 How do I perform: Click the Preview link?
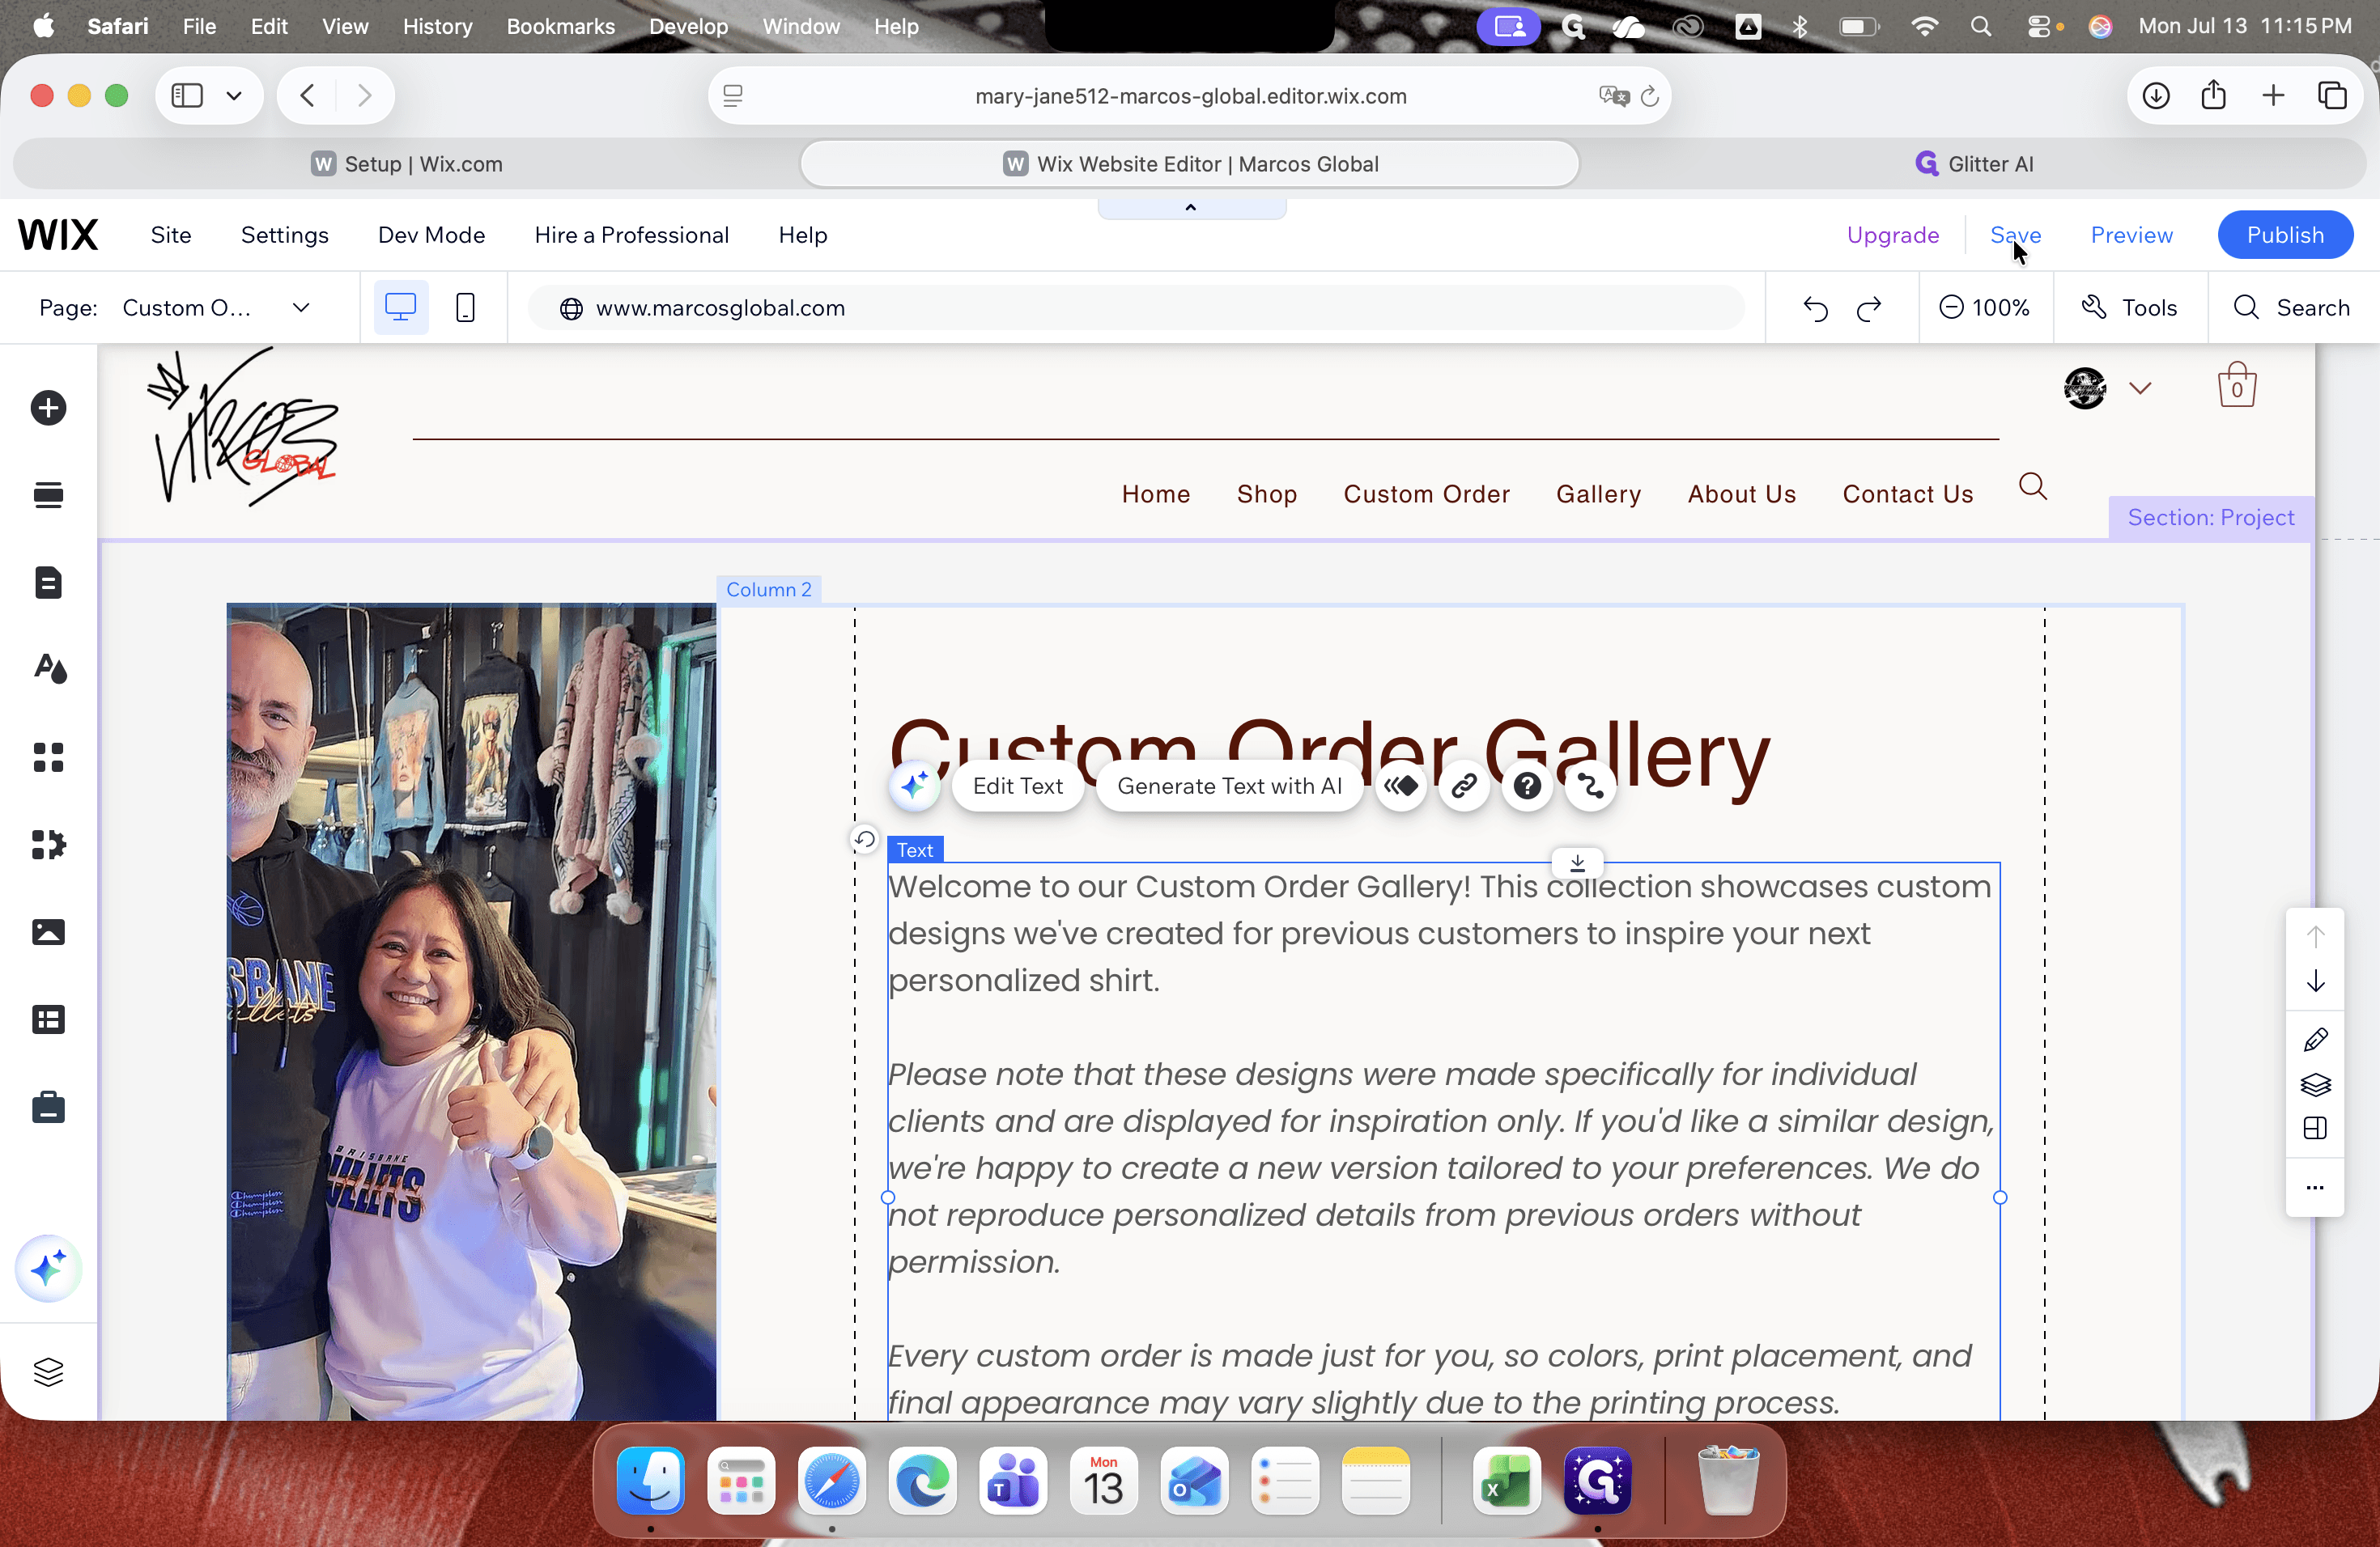click(2131, 235)
